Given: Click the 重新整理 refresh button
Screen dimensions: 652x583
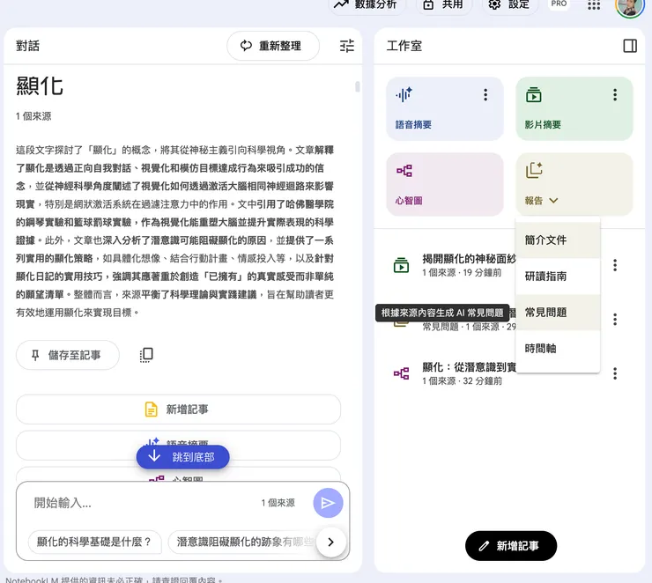Looking at the screenshot, I should coord(273,46).
